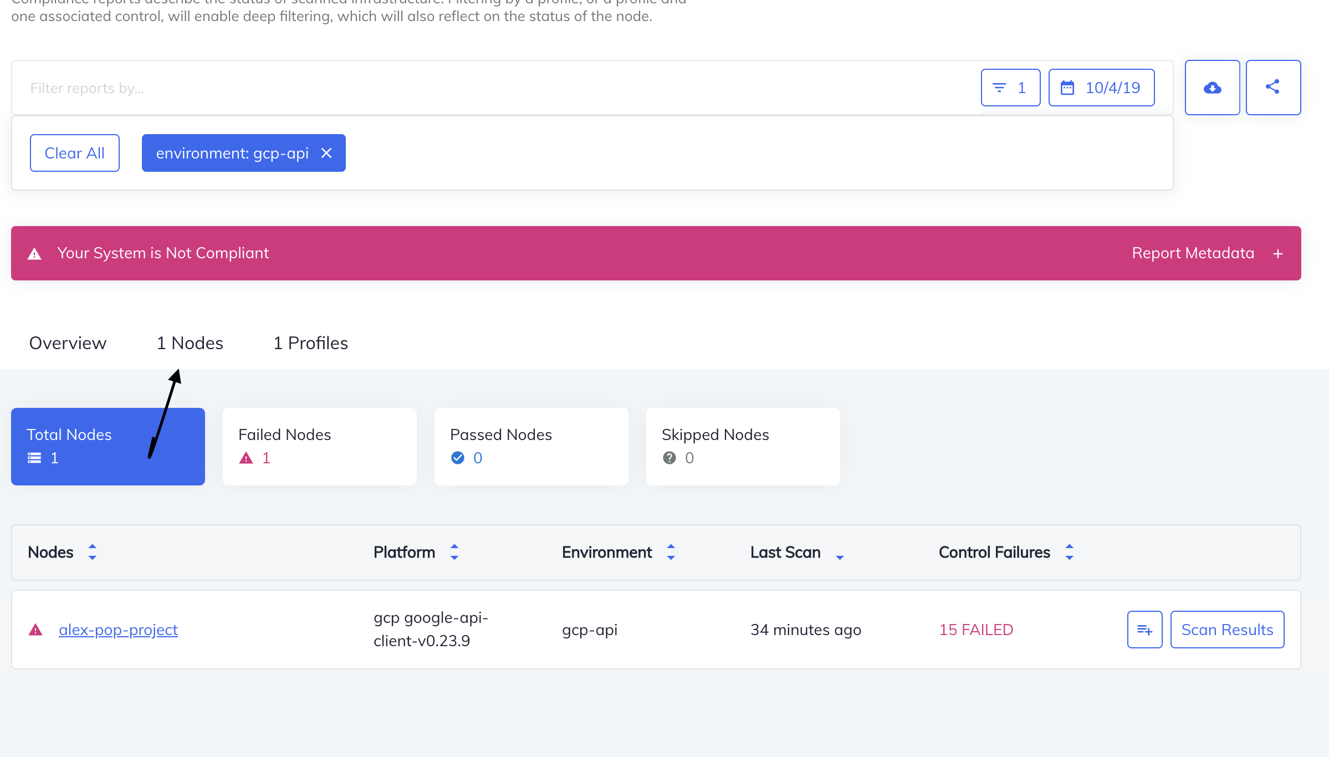Open the filter count button
Screen dimensions: 1329x757
point(1010,88)
